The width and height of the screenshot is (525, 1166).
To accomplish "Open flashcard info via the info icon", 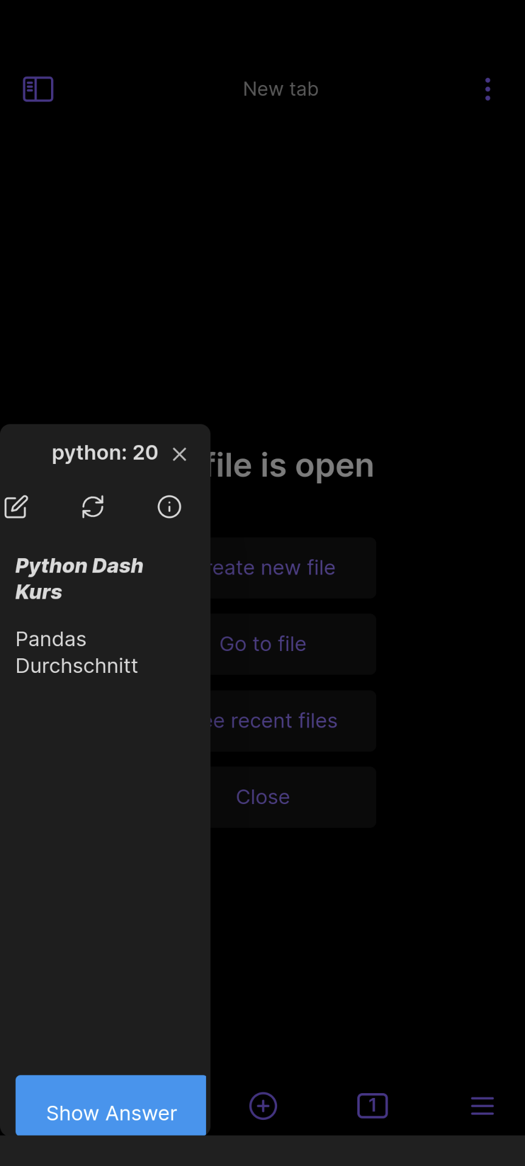I will point(169,506).
